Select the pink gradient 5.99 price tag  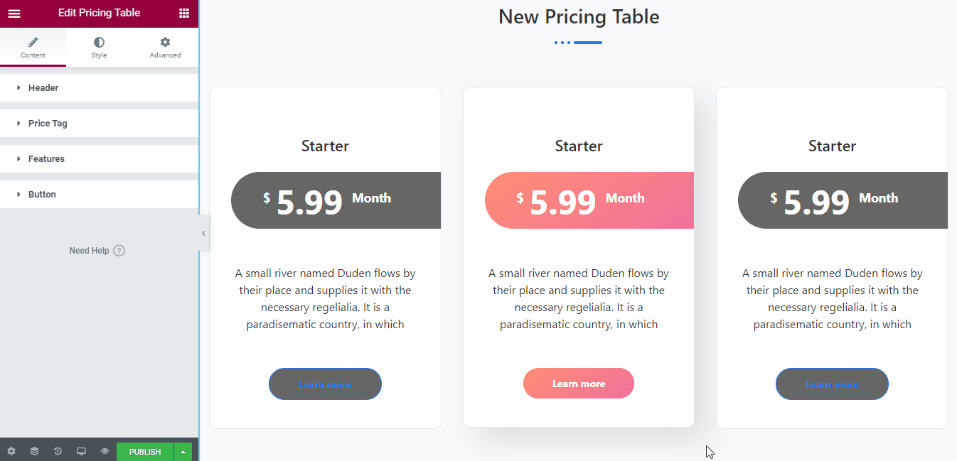click(589, 200)
